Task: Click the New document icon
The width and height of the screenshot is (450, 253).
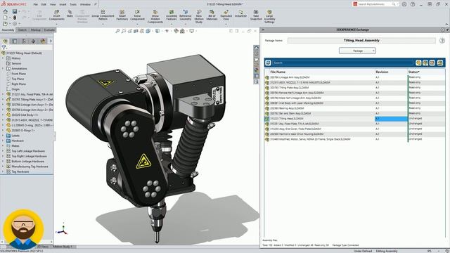Action: (6, 18)
